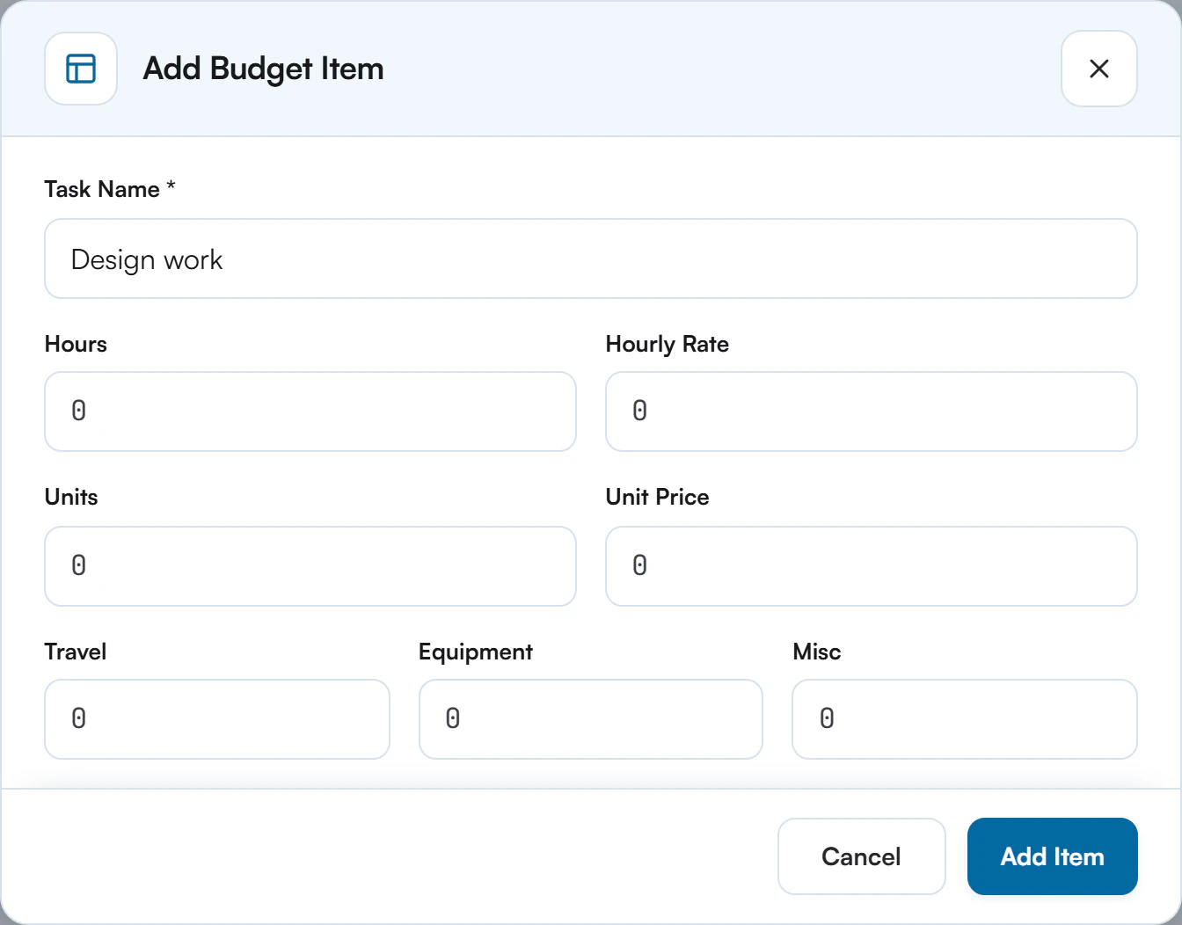The height and width of the screenshot is (925, 1182).
Task: Close the Add Budget Item dialog
Action: (x=1098, y=69)
